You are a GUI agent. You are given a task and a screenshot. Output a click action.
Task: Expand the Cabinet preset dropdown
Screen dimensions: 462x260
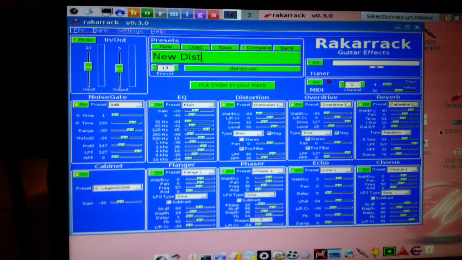tap(118, 187)
